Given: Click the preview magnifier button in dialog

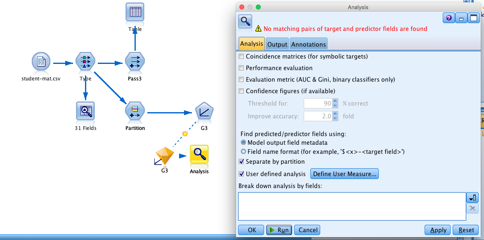Looking at the screenshot, I should pyautogui.click(x=245, y=22).
